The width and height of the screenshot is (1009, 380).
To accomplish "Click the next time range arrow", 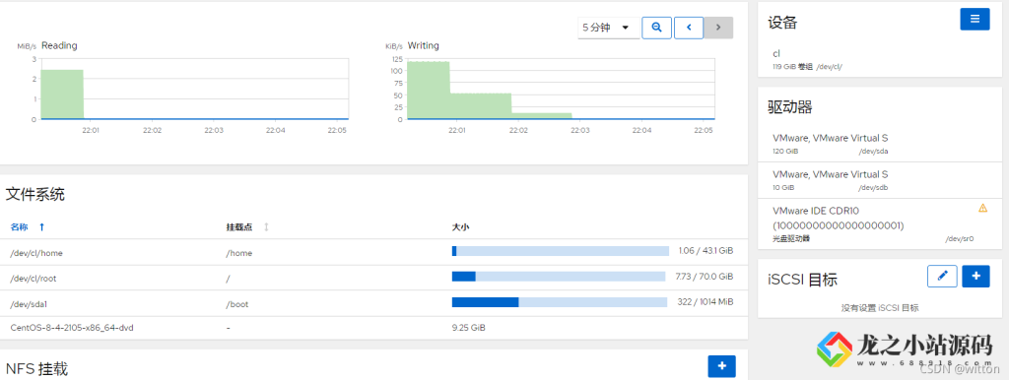I will point(718,28).
